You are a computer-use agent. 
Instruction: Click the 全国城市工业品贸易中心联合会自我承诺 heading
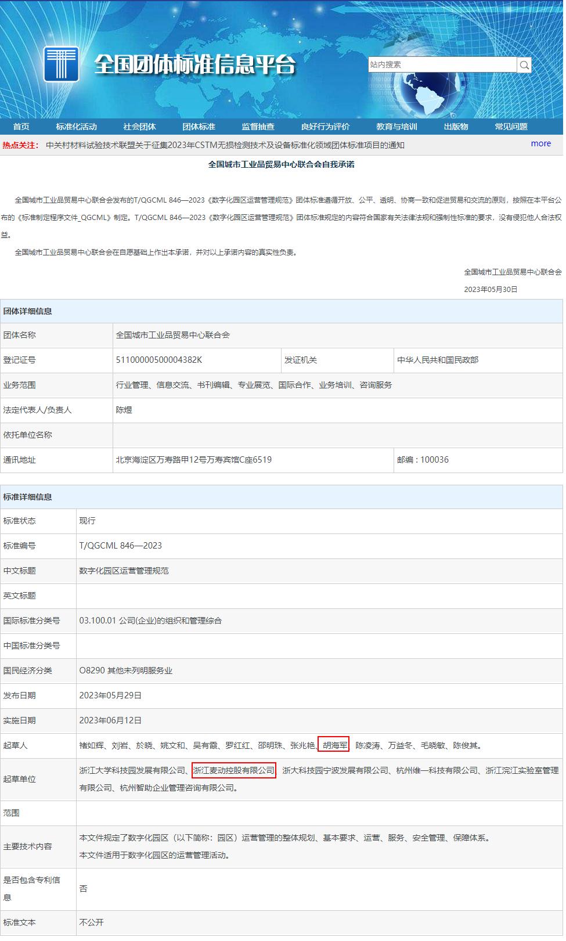pyautogui.click(x=282, y=164)
